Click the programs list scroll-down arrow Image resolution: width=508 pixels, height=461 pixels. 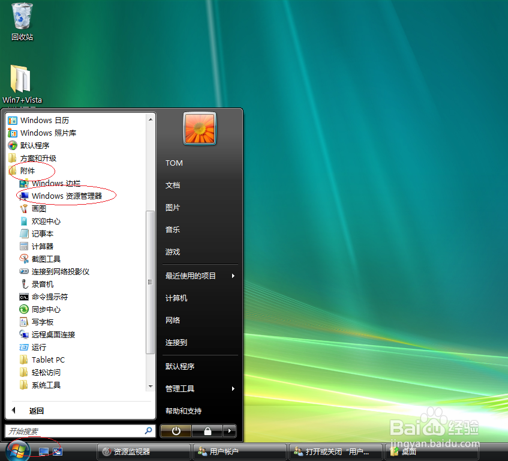pyautogui.click(x=151, y=386)
